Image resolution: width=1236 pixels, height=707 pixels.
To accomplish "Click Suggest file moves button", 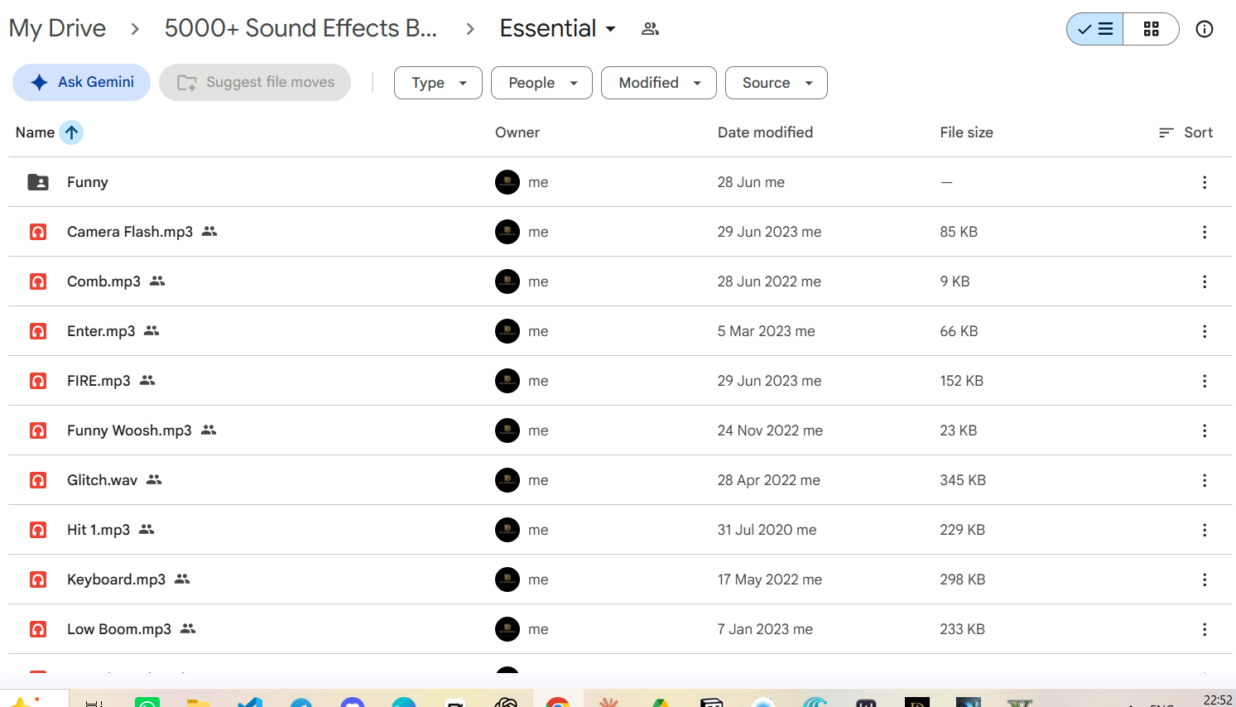I will (x=255, y=82).
